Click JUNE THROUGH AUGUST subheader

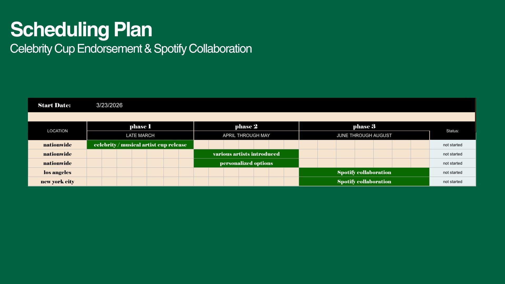pyautogui.click(x=364, y=135)
